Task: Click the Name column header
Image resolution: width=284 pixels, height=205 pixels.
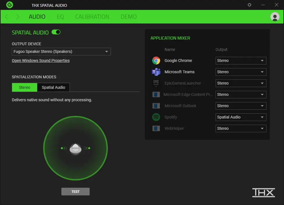Action: point(170,50)
